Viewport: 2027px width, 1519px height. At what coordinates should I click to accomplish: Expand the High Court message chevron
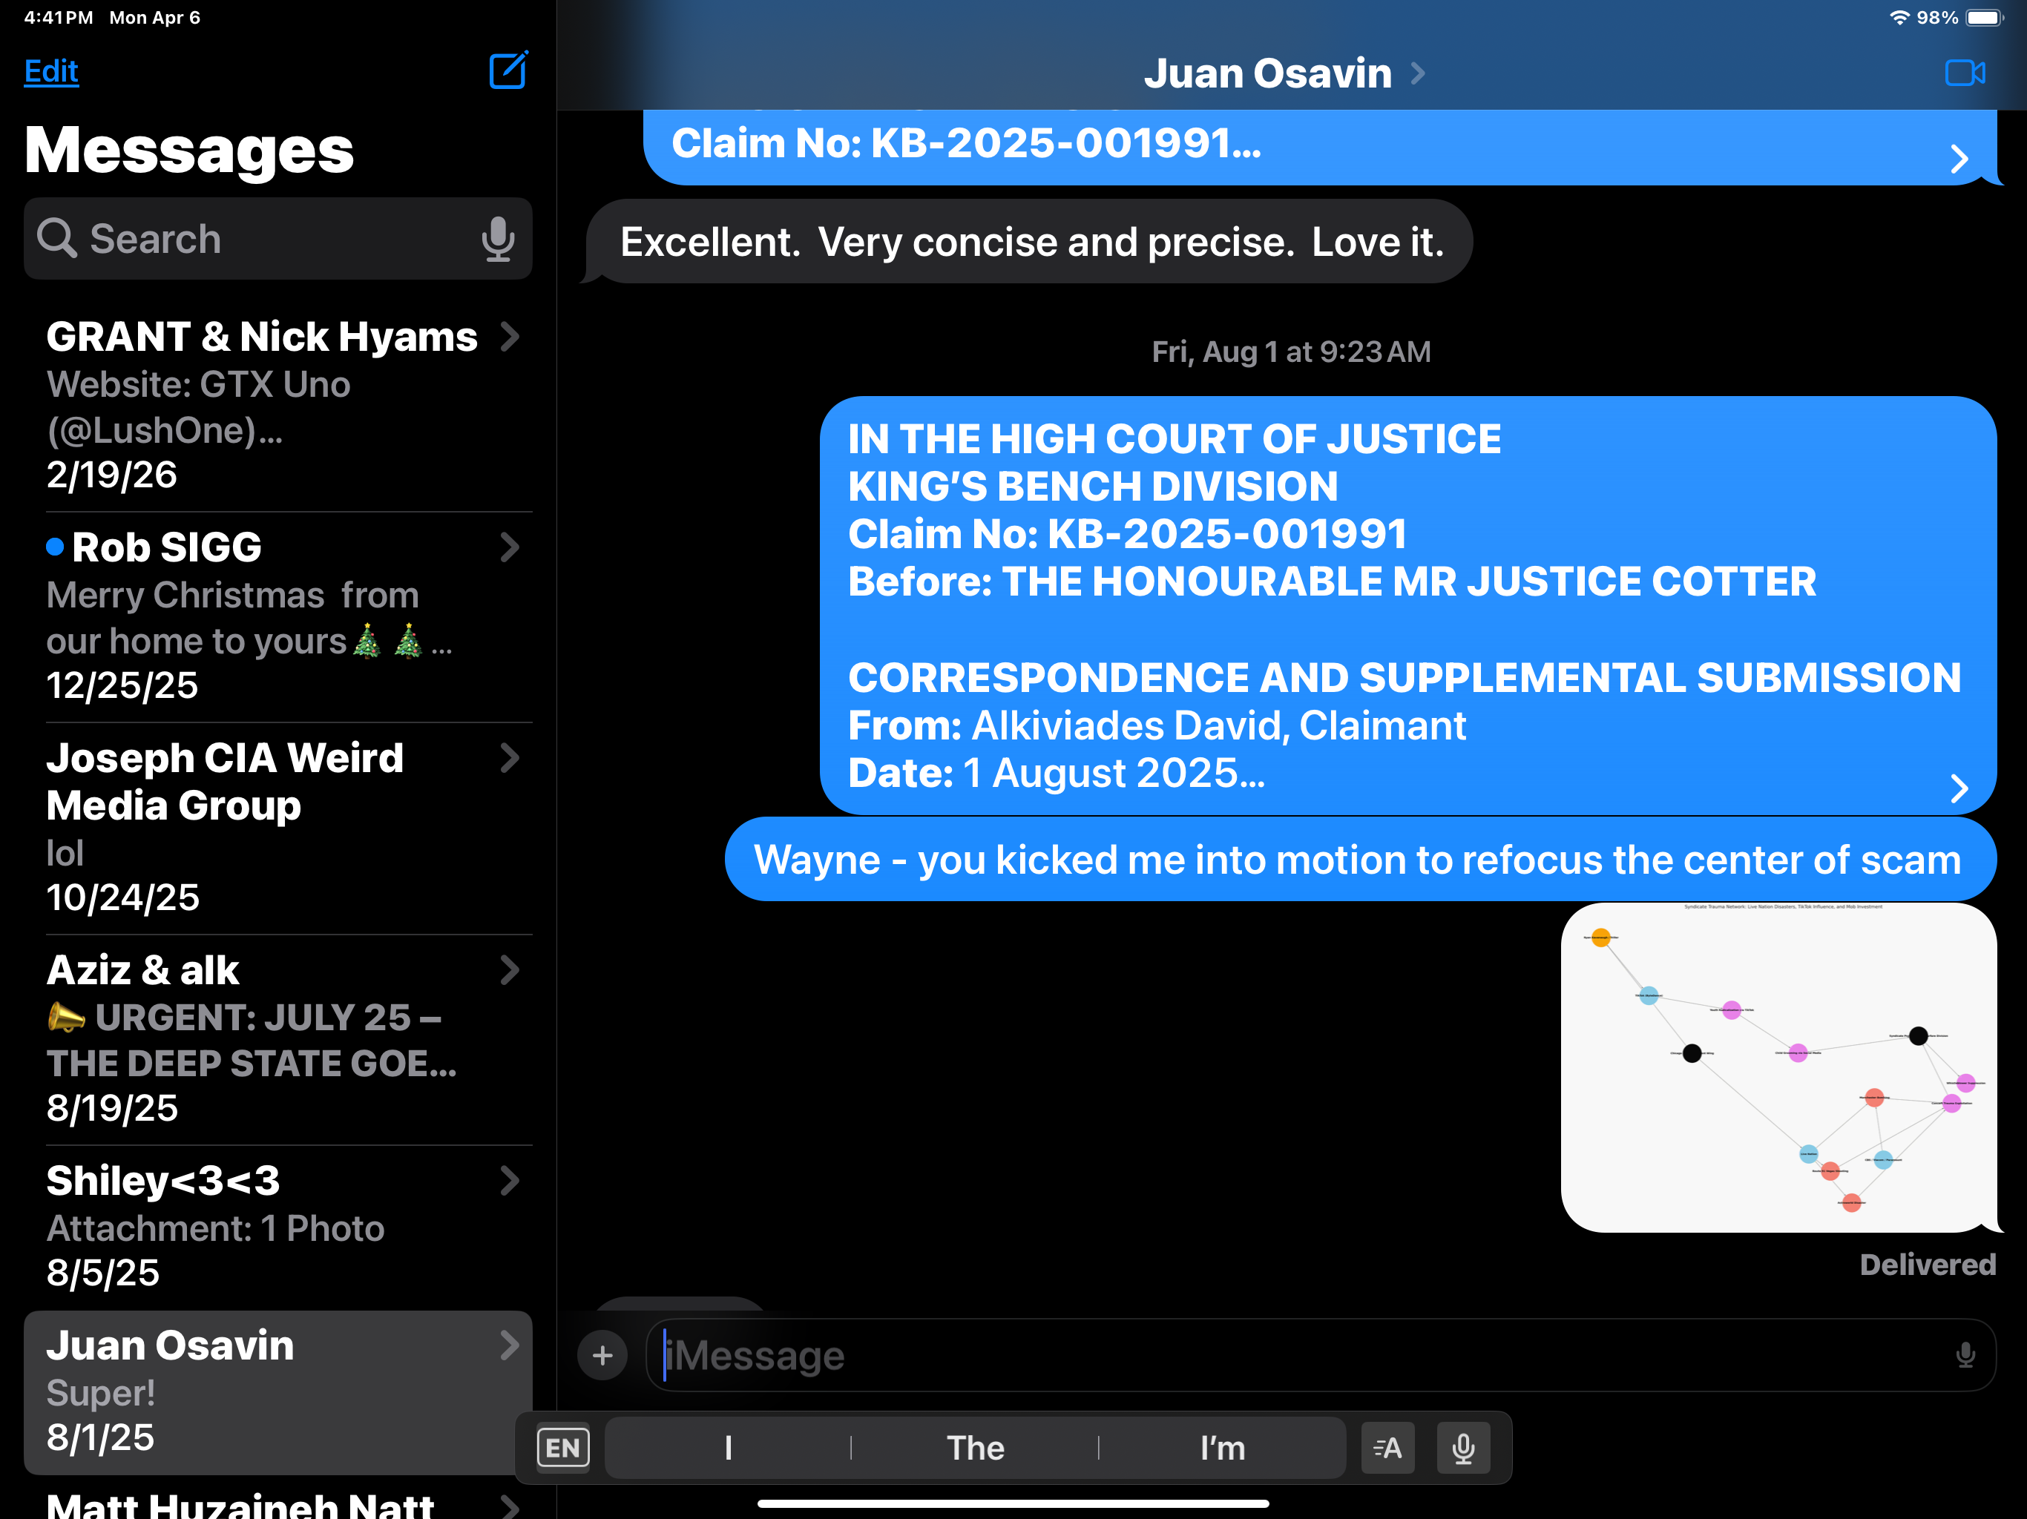click(1958, 788)
